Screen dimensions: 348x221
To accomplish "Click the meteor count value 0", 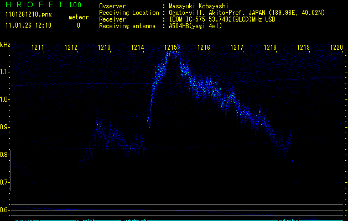I will (78, 25).
